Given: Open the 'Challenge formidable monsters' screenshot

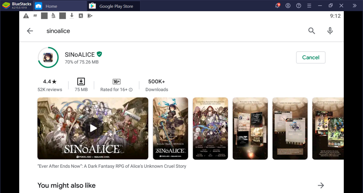Looking at the screenshot, I should tap(328, 128).
